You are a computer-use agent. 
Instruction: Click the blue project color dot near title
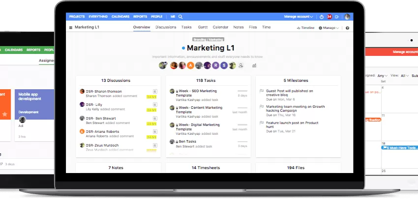tap(183, 48)
